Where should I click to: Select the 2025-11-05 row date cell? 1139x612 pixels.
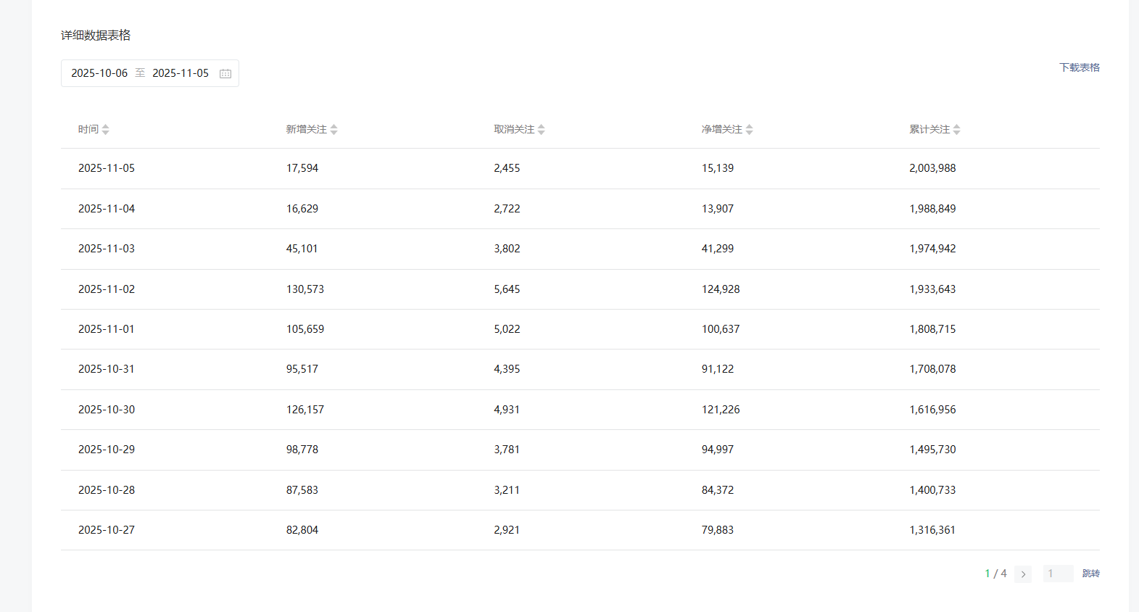(107, 168)
